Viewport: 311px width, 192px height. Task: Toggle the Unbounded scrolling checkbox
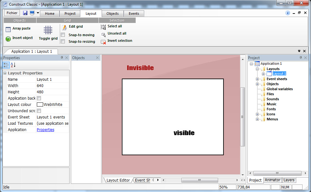coord(39,111)
